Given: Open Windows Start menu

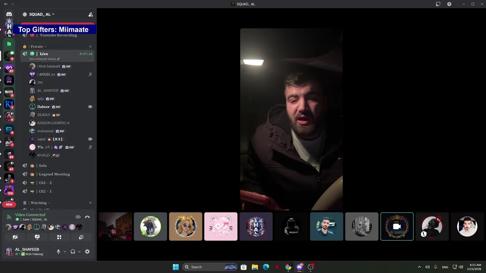Looking at the screenshot, I should coord(176,267).
